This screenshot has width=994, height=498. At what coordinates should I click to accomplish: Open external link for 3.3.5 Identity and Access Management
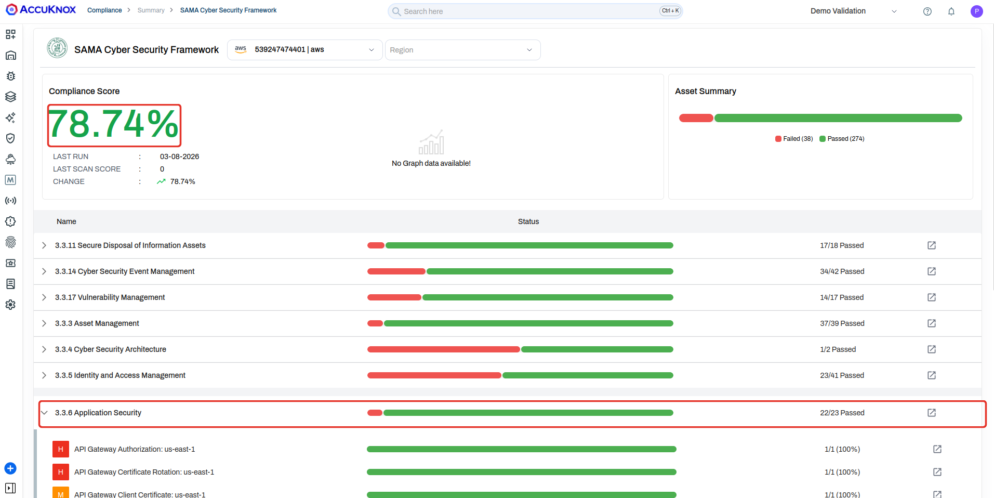[x=932, y=375]
